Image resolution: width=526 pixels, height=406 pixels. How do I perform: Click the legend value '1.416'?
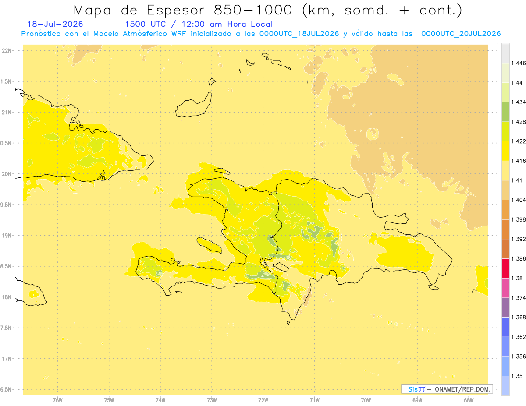pos(519,161)
